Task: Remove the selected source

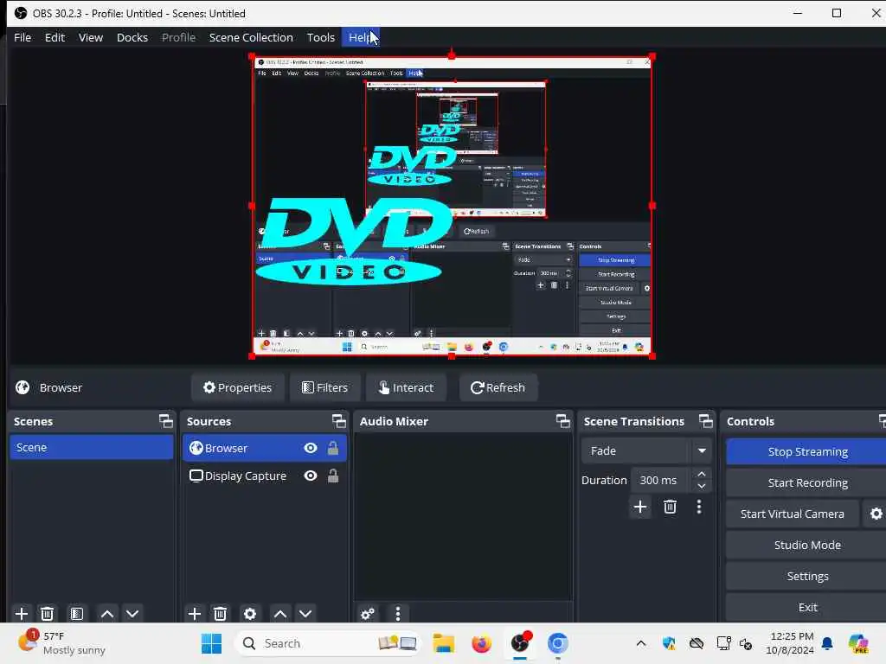Action: tap(221, 614)
